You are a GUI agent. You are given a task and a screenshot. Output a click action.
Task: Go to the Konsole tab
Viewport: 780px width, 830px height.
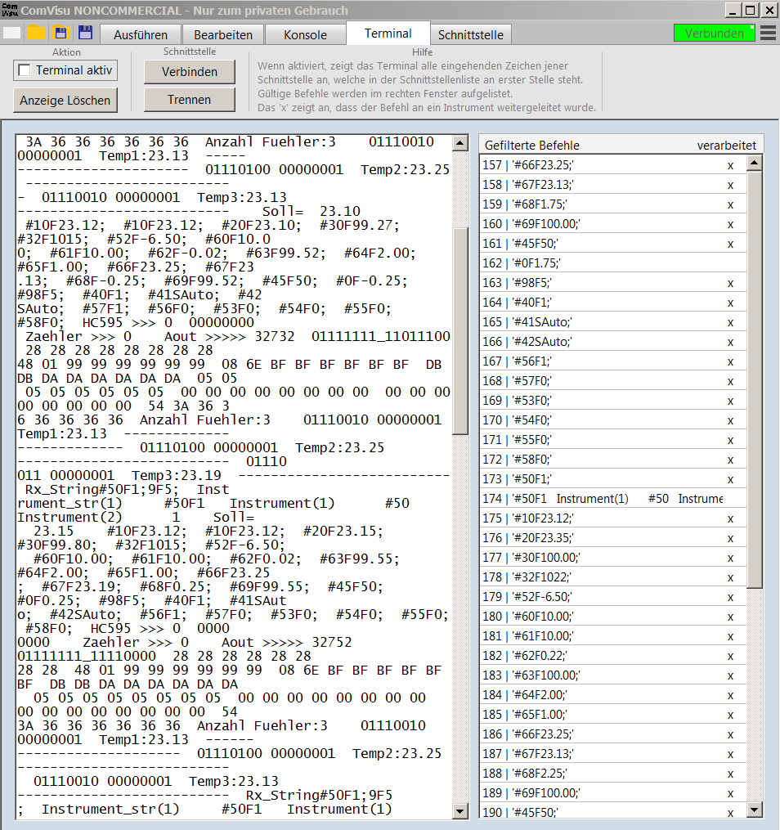point(305,35)
